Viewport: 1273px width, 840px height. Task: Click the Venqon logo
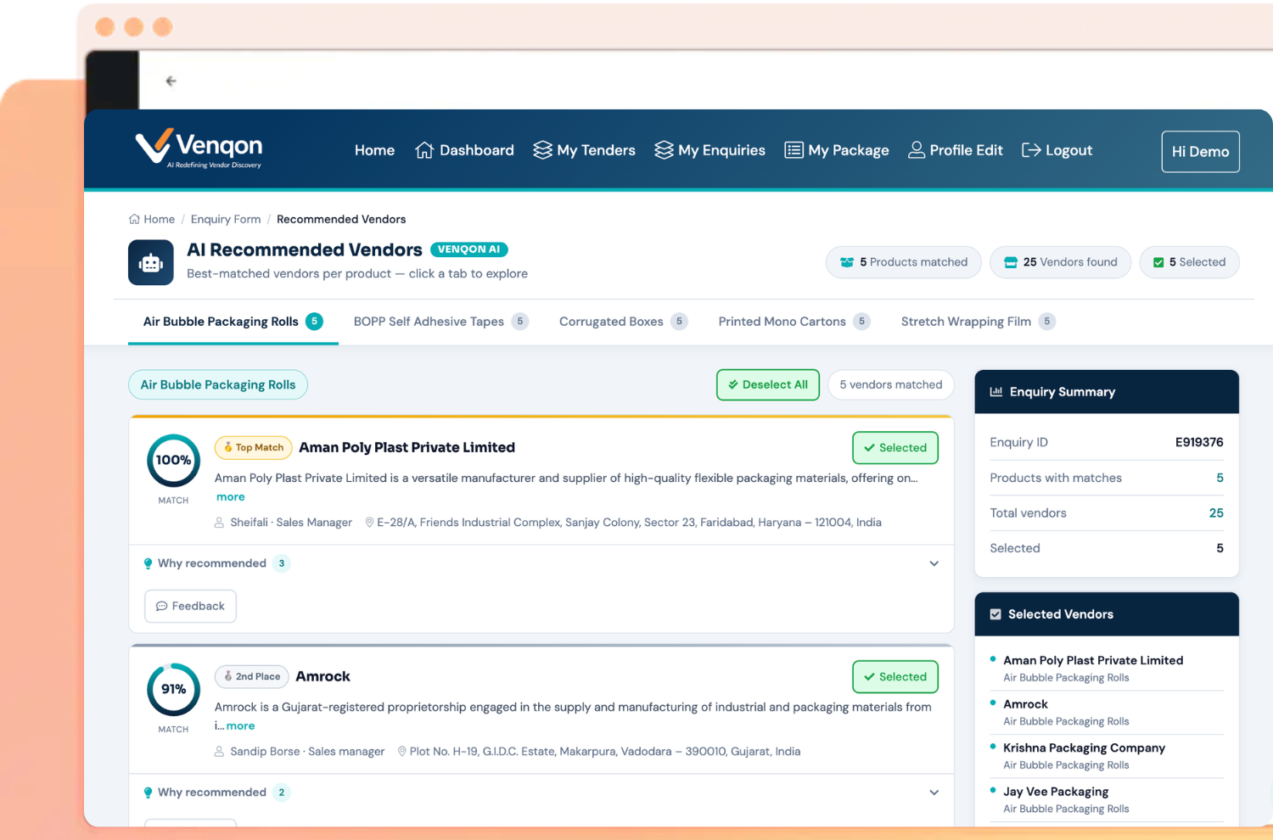tap(199, 148)
